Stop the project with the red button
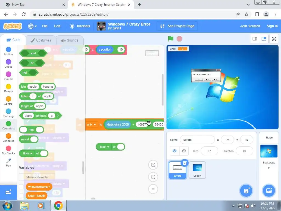Viewport: 281px width, 211px height. (x=179, y=39)
